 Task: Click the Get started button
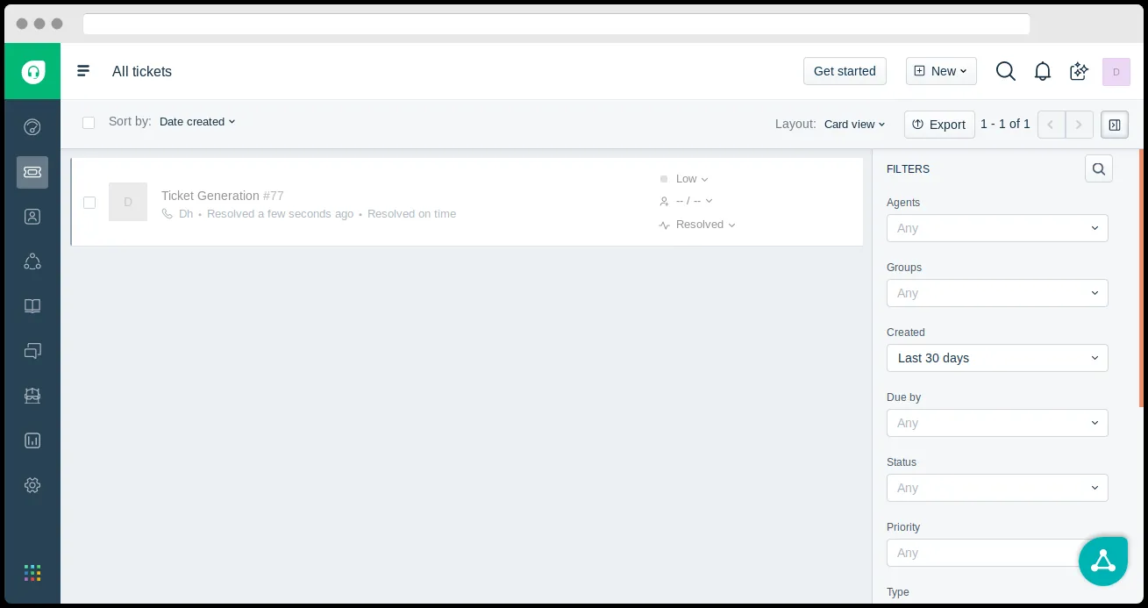pos(845,71)
